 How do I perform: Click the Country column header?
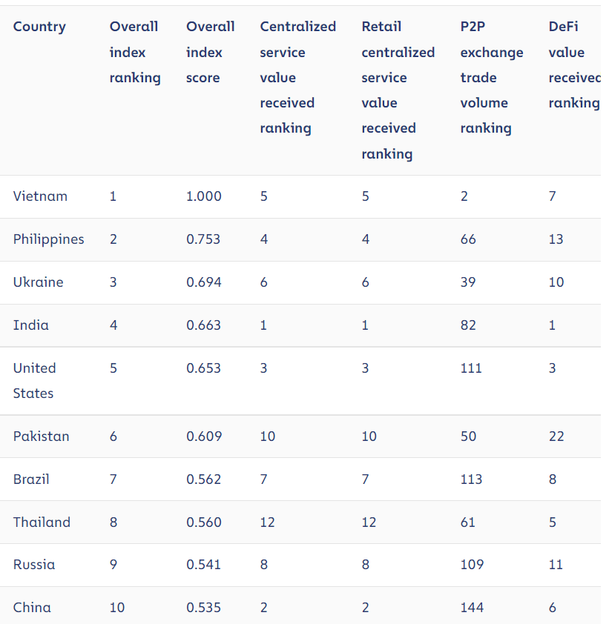[39, 27]
